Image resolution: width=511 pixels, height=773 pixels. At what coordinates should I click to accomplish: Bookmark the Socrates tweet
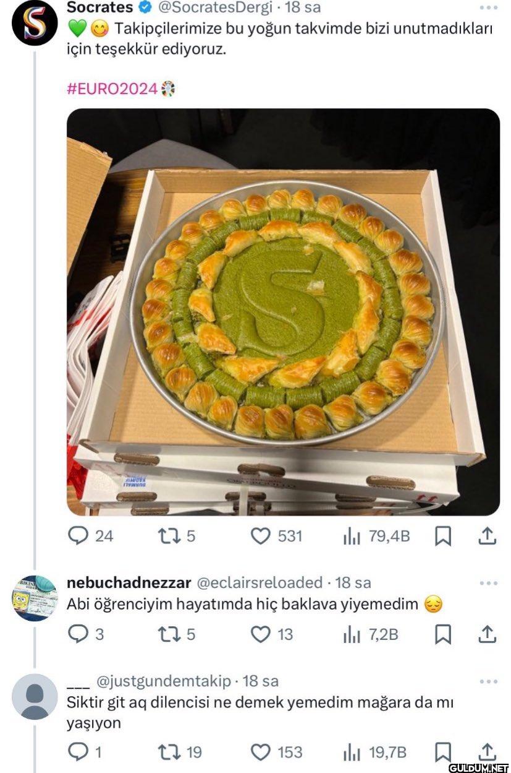click(x=442, y=536)
